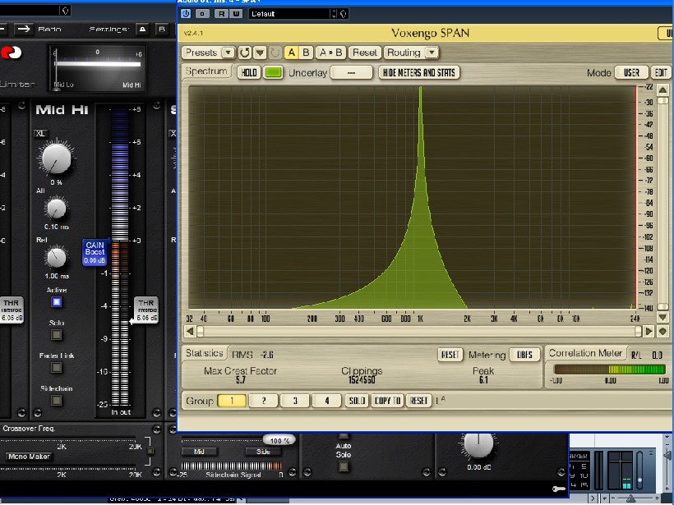Viewport: 674px width, 505px height.
Task: Click the Attack knob showing 0.10 ms
Action: coord(57,209)
